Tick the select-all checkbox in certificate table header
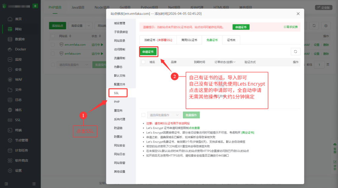338x188 pixels. [143, 62]
